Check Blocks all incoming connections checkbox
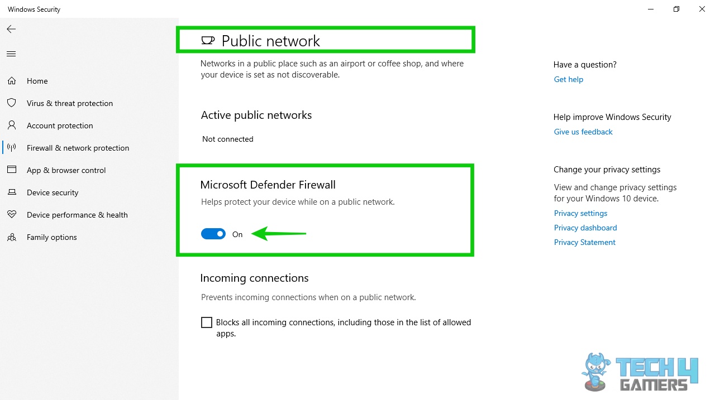This screenshot has height=400, width=715. (207, 322)
